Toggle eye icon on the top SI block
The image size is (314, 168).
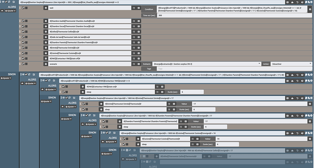(x=3, y=2)
